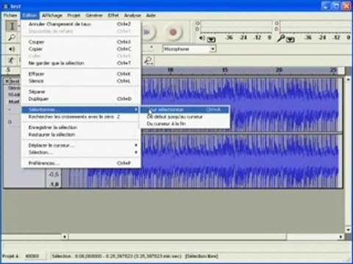This screenshot has width=353, height=264.
Task: Click the input level meter bar
Action: (x=315, y=26)
